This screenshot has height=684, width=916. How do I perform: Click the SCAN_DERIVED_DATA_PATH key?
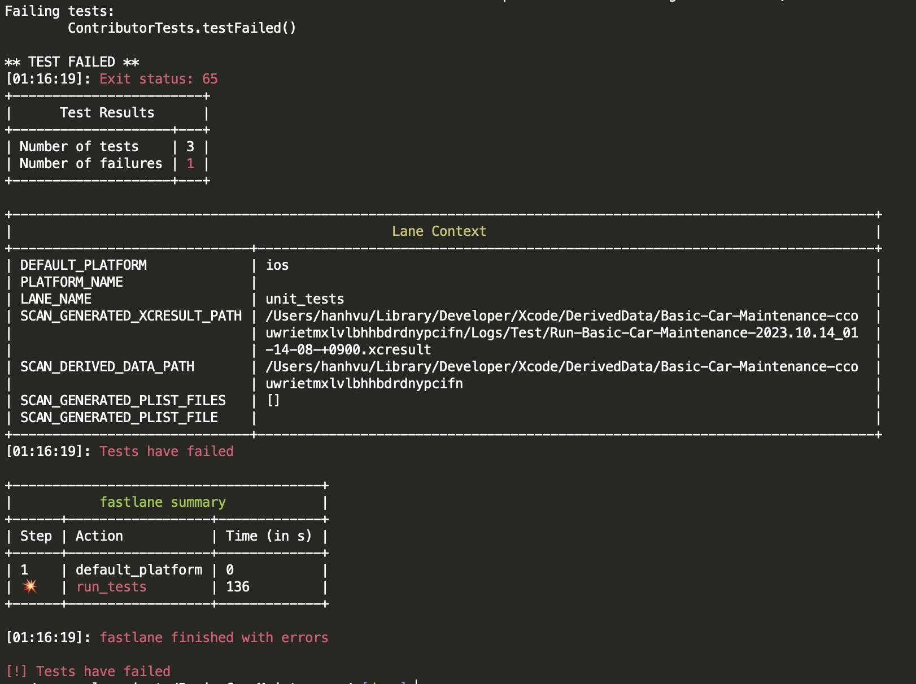pyautogui.click(x=107, y=367)
